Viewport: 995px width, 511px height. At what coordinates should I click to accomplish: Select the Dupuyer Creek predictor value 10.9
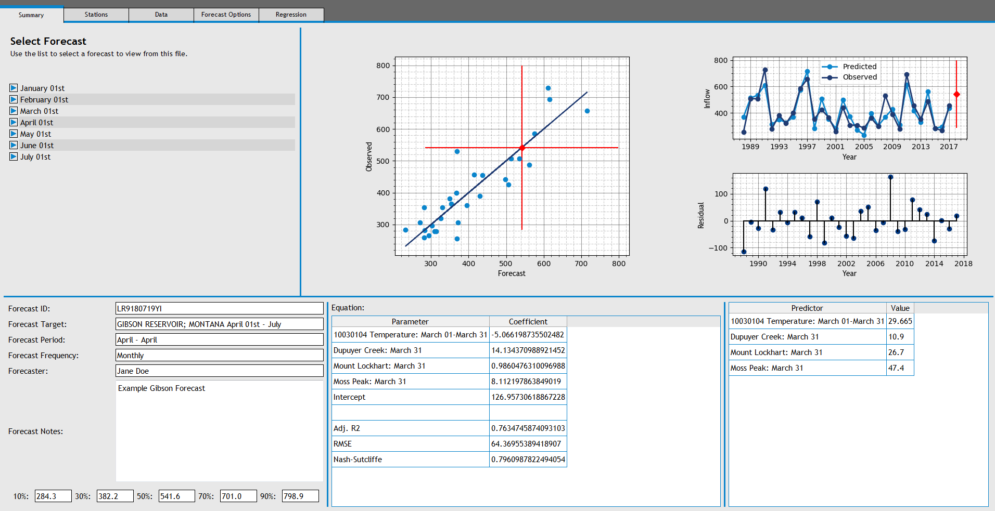(900, 337)
